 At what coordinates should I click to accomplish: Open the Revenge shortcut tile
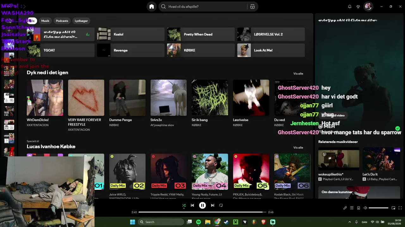coord(131,50)
